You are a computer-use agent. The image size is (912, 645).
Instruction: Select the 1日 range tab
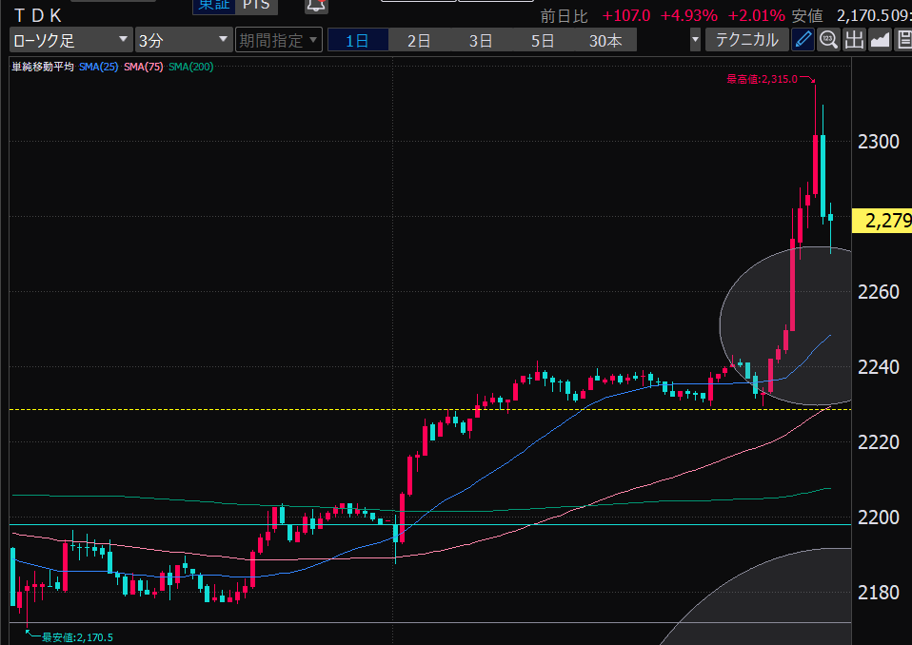tap(357, 40)
